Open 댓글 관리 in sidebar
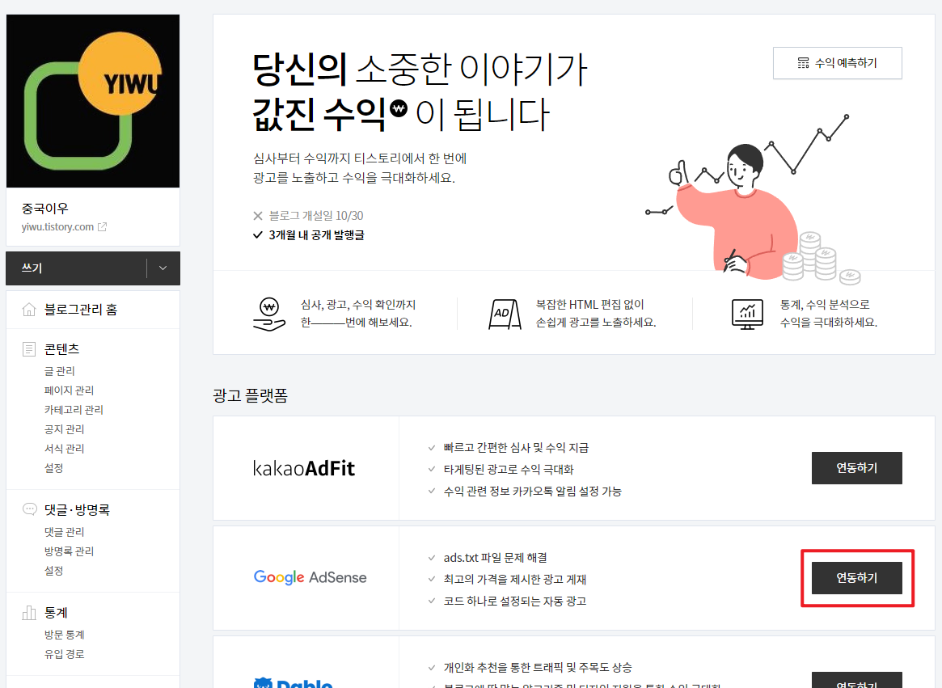This screenshot has height=688, width=942. [64, 532]
